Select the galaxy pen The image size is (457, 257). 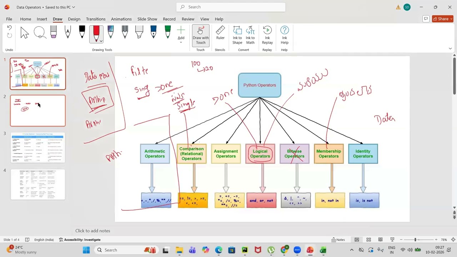click(x=111, y=32)
